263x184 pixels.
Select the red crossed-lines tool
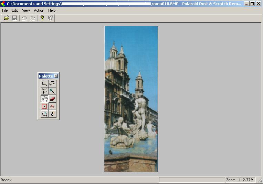pos(52,106)
